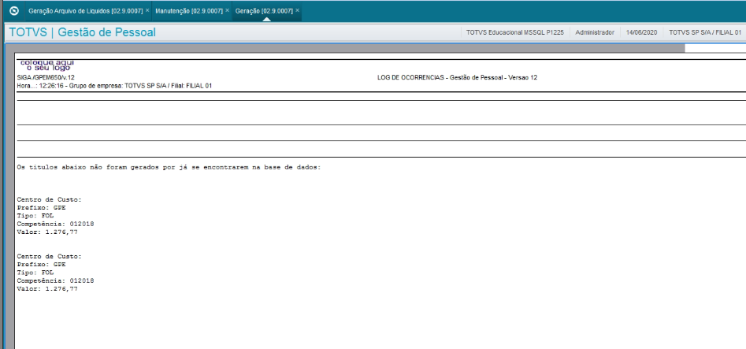746x349 pixels.
Task: Click LOG DE OCORRENCIAS header text
Action: click(x=457, y=77)
